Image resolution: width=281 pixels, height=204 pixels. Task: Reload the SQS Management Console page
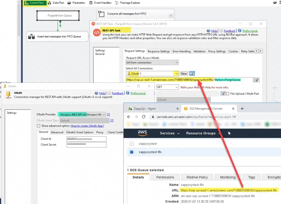144,116
